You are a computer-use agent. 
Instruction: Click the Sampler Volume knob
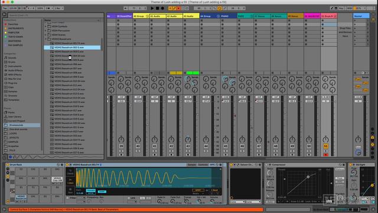pyautogui.click(x=212, y=201)
